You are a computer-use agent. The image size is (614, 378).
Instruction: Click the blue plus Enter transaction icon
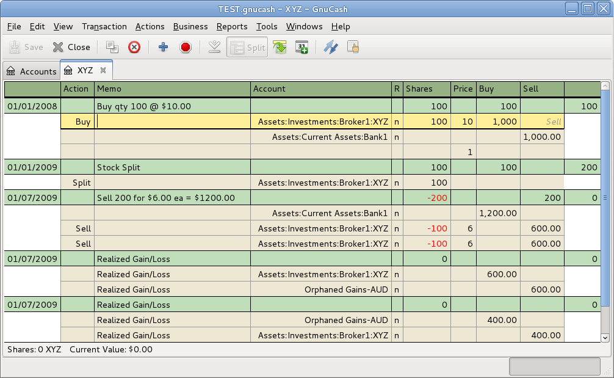163,47
